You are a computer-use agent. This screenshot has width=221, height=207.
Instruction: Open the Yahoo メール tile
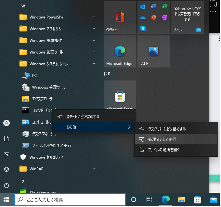pyautogui.click(x=187, y=18)
